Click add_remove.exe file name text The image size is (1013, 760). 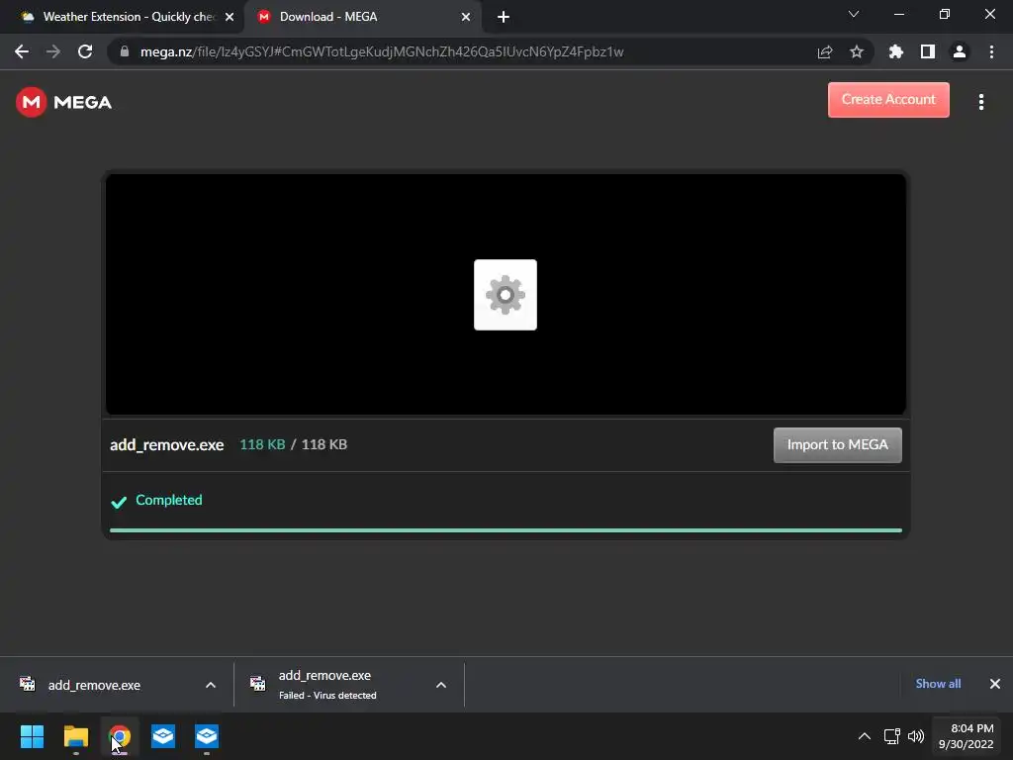[166, 444]
